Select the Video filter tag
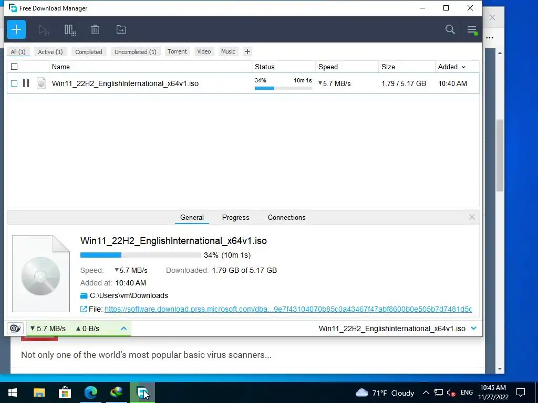538x403 pixels. point(204,51)
